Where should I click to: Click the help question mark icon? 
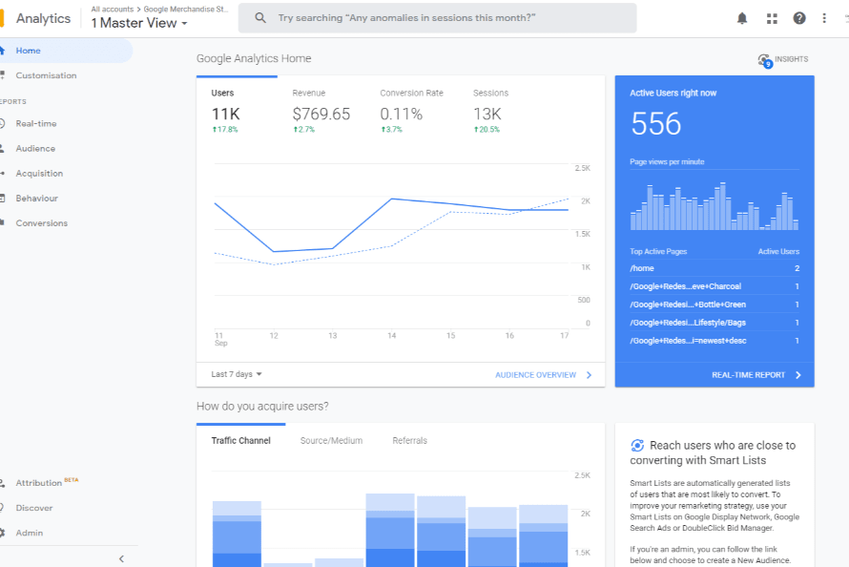point(798,18)
